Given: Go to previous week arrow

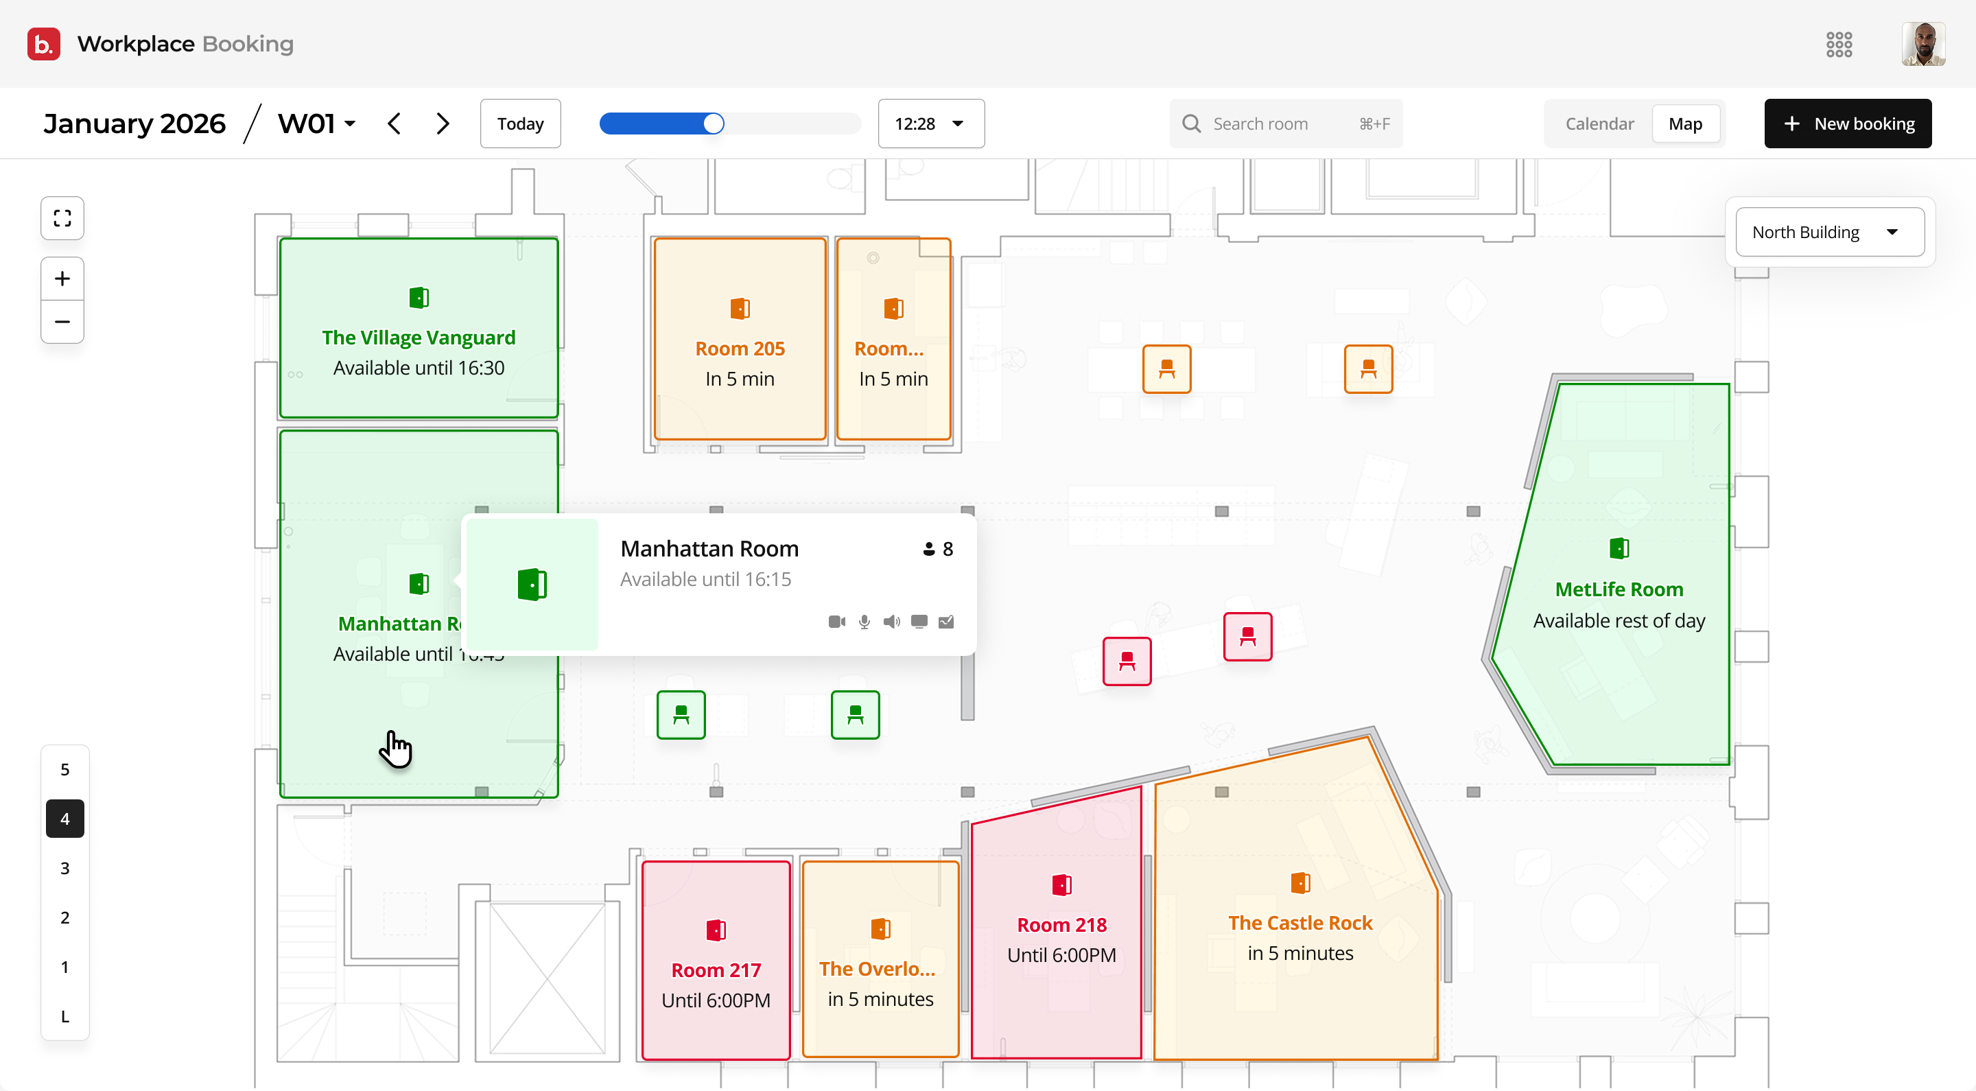Looking at the screenshot, I should coord(395,124).
